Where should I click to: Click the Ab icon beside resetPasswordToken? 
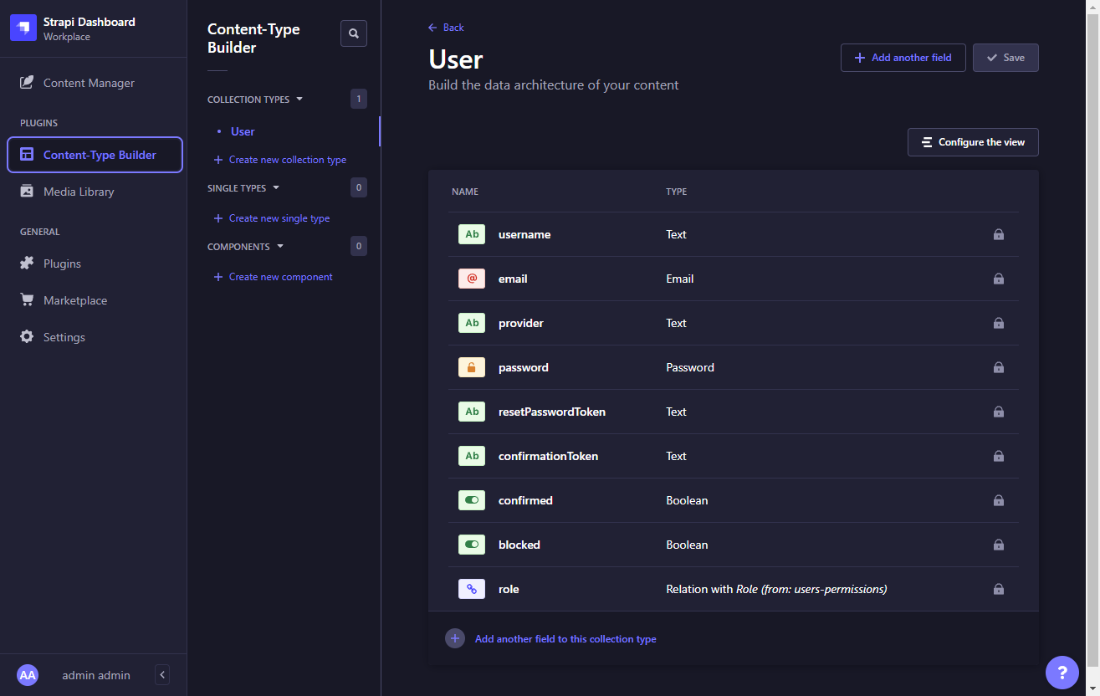472,412
